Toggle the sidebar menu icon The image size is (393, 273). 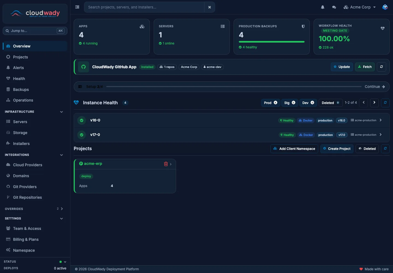coord(77,7)
